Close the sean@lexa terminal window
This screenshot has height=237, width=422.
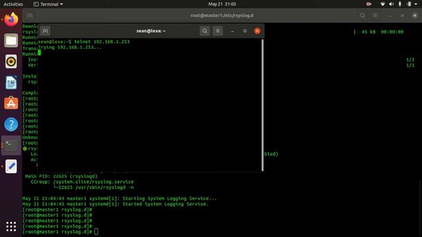[257, 31]
